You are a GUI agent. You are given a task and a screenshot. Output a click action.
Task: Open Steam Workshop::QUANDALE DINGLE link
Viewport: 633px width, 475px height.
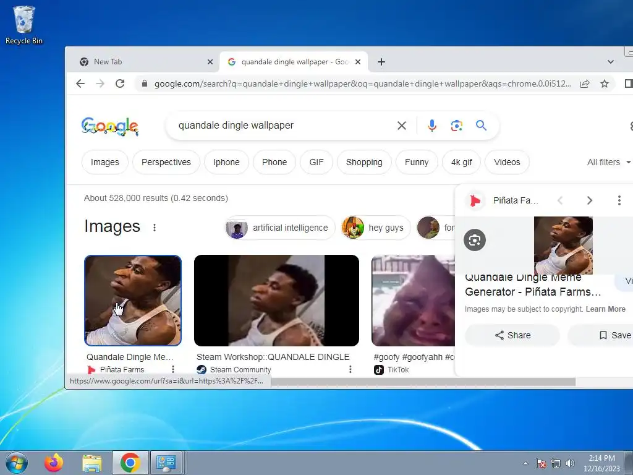(273, 357)
